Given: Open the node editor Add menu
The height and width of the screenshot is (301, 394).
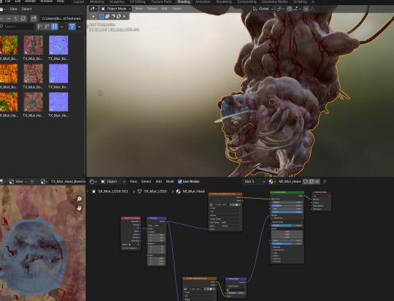Looking at the screenshot, I should click(158, 181).
